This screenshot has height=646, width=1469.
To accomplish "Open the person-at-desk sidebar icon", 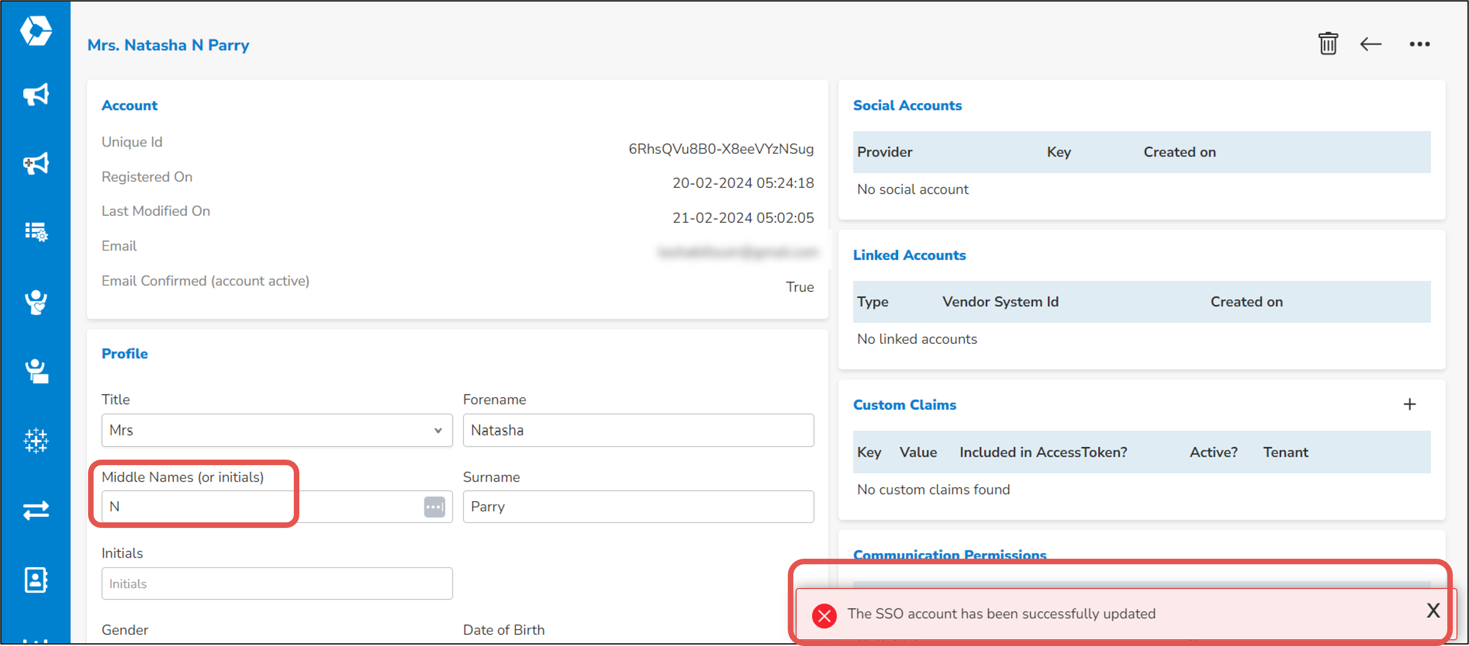I will point(36,371).
